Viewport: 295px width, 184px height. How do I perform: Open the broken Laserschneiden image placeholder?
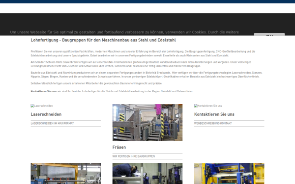pos(42,106)
